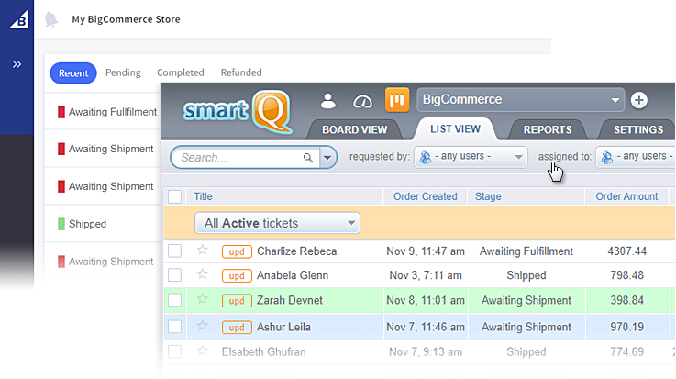Toggle the select-all header checkbox
Screen dimensions: 676x379
174,196
